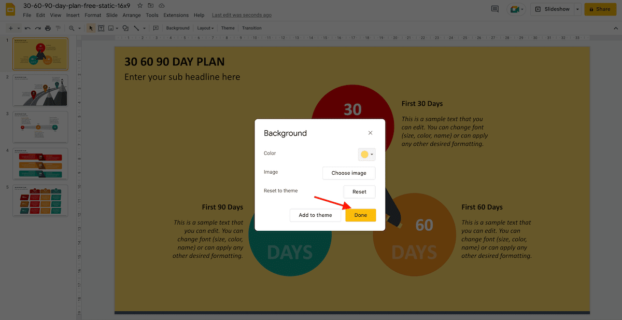The height and width of the screenshot is (320, 622).
Task: Click the Google Meet camera icon
Action: [515, 9]
